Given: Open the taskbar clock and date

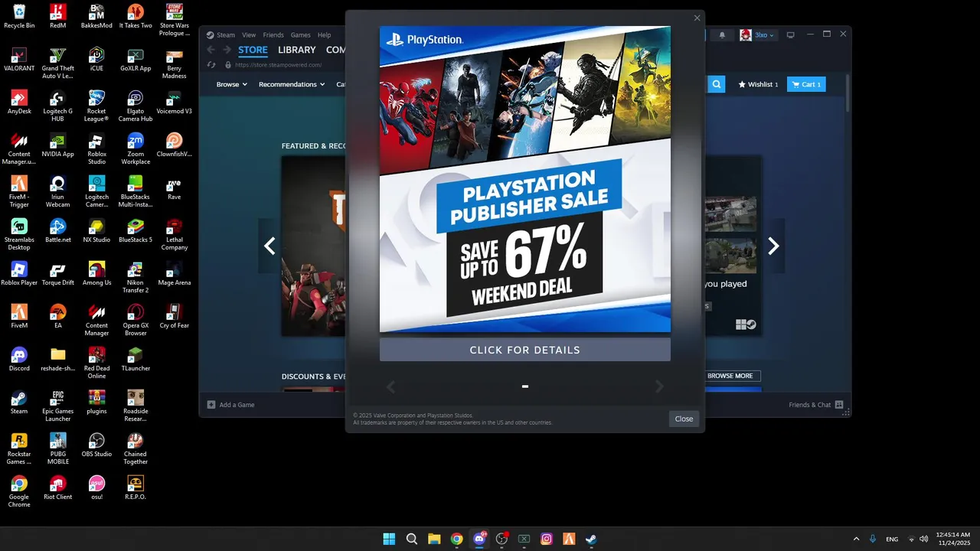Looking at the screenshot, I should pos(953,539).
